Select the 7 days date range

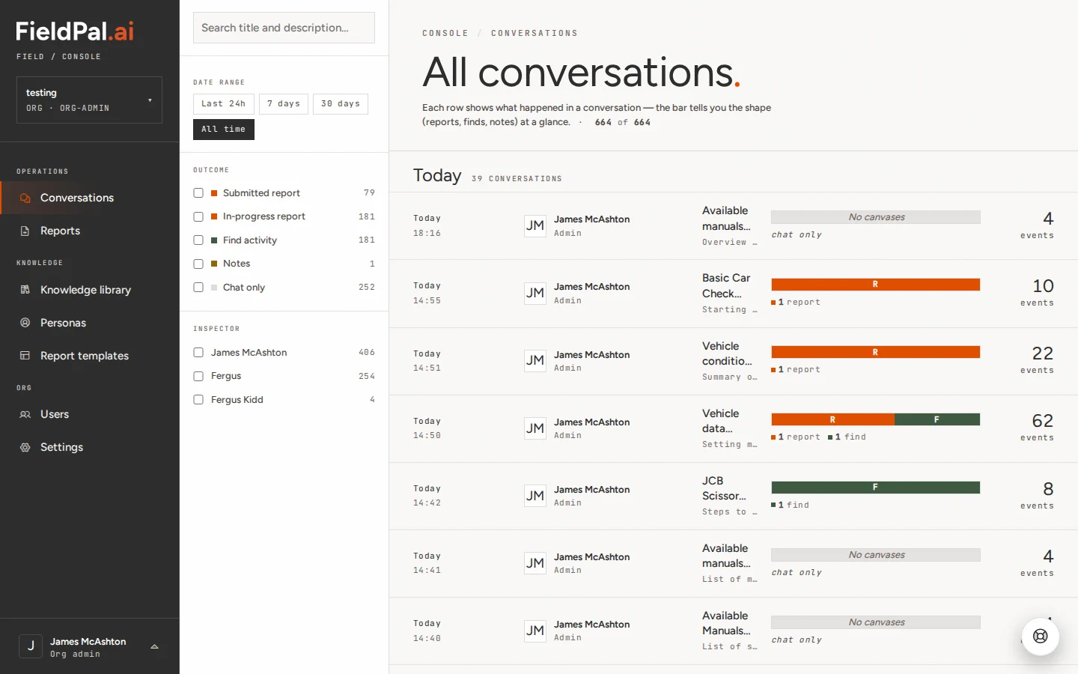click(283, 104)
